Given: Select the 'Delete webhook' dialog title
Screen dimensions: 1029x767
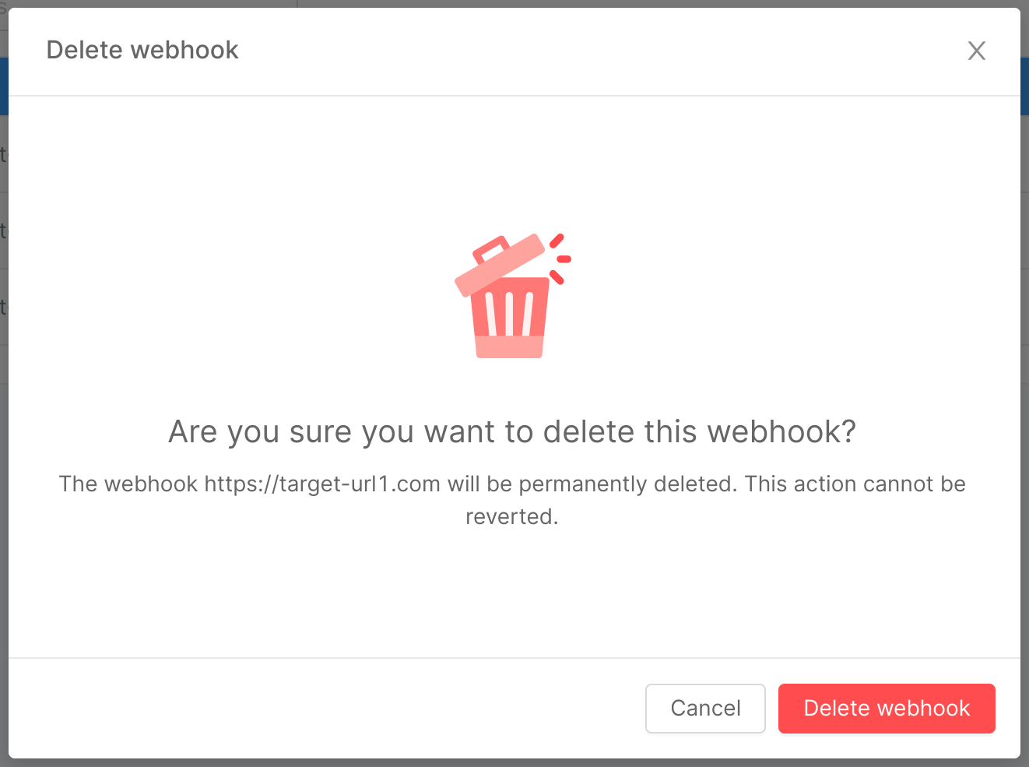Looking at the screenshot, I should (x=142, y=49).
